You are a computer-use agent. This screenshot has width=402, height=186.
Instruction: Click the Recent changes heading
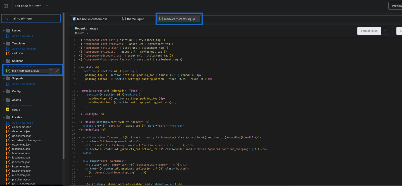click(x=86, y=28)
